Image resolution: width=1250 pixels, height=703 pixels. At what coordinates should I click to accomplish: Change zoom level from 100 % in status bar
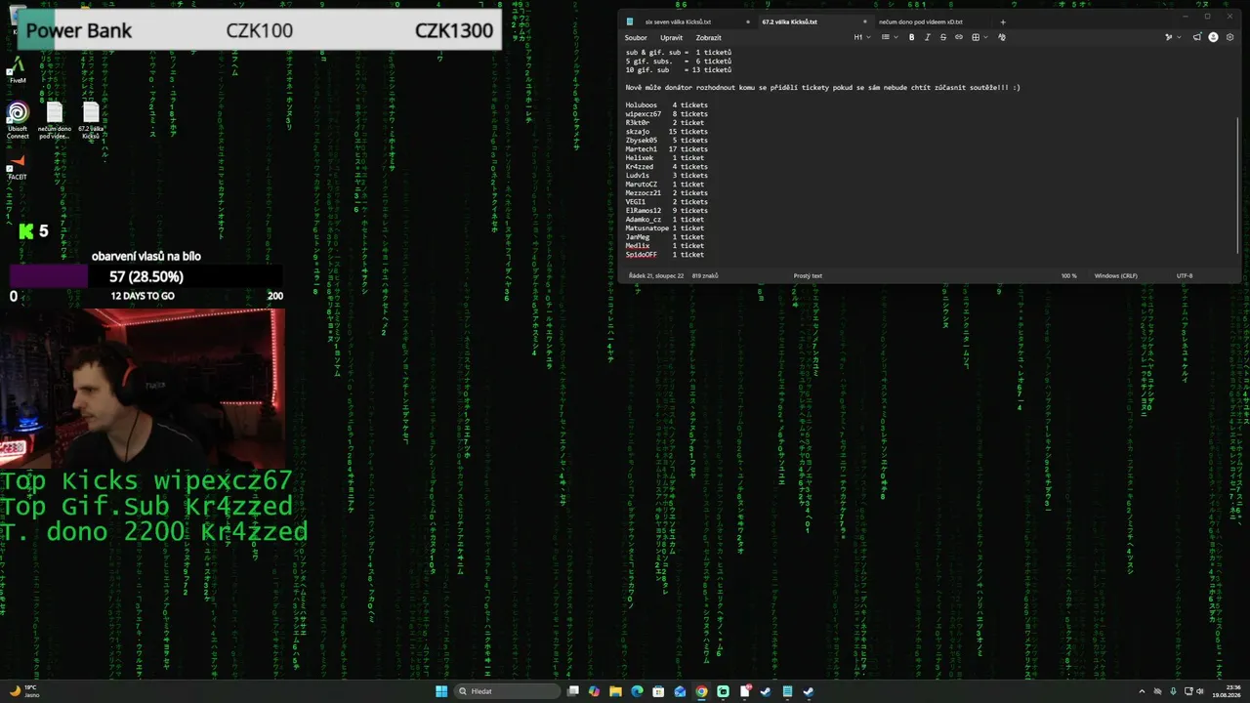pyautogui.click(x=1069, y=275)
